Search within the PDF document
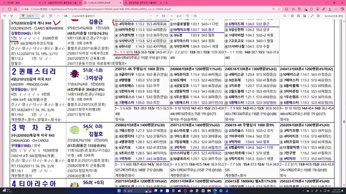The height and width of the screenshot is (194, 346). tap(285, 16)
